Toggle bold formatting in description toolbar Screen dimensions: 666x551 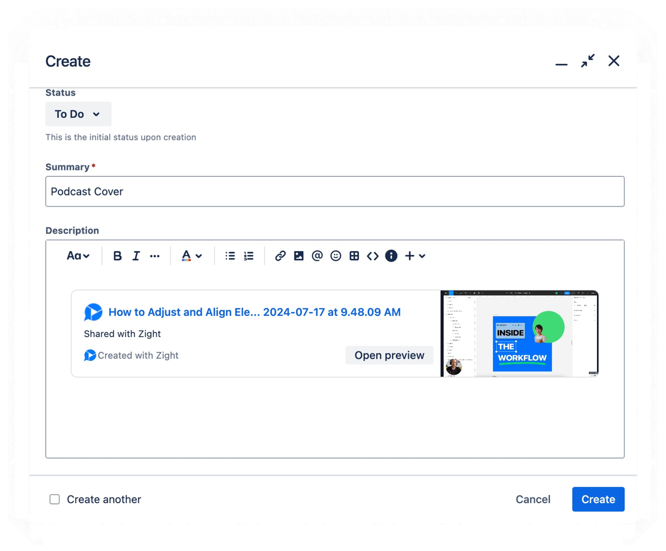(117, 256)
